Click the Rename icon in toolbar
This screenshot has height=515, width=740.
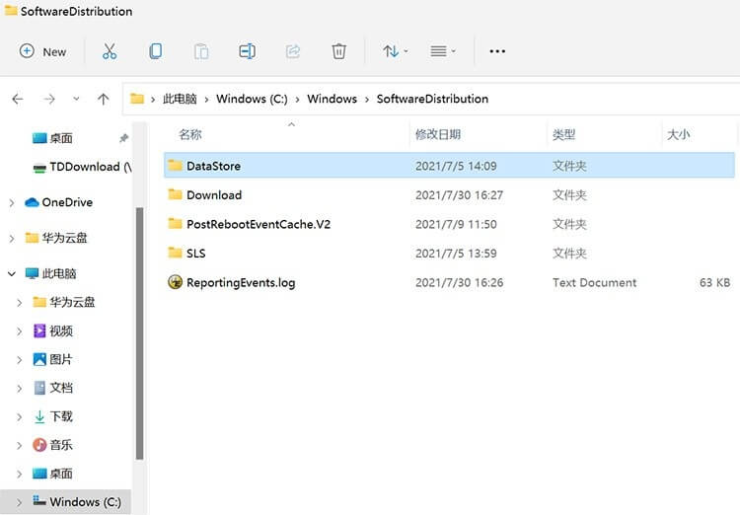pos(247,51)
